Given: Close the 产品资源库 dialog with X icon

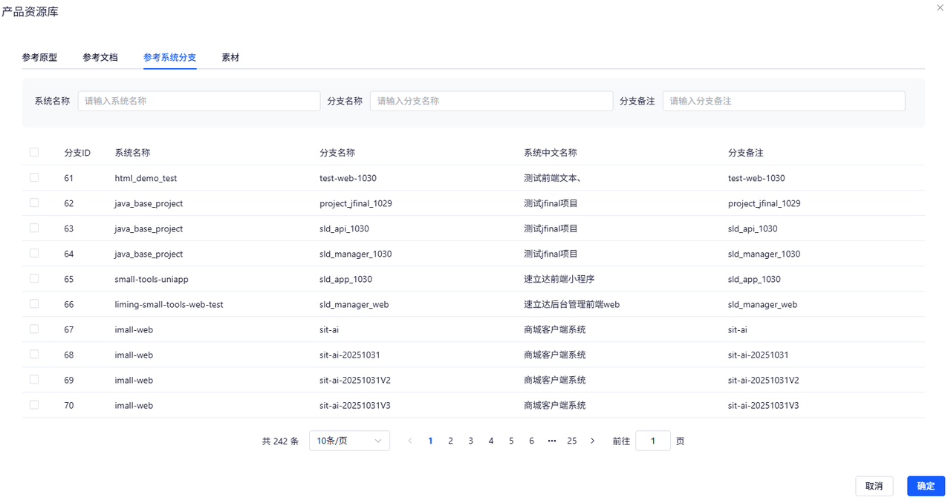Looking at the screenshot, I should (x=941, y=7).
